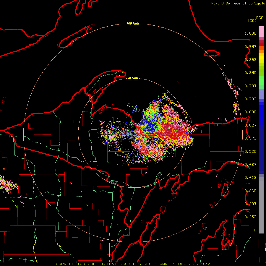Image resolution: width=266 pixels, height=266 pixels.
Task: Click the 0.680 color scale value
Action: point(250,112)
